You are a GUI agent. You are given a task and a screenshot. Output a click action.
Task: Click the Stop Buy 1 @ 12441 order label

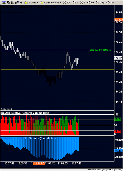(x=99, y=50)
